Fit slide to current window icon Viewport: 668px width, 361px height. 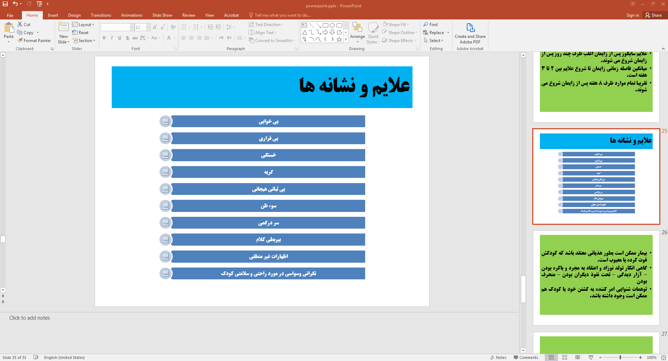(663, 357)
